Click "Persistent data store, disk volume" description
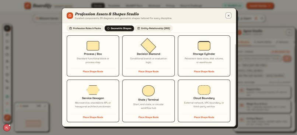Viewport: 297px width, 135px height. click(204, 60)
